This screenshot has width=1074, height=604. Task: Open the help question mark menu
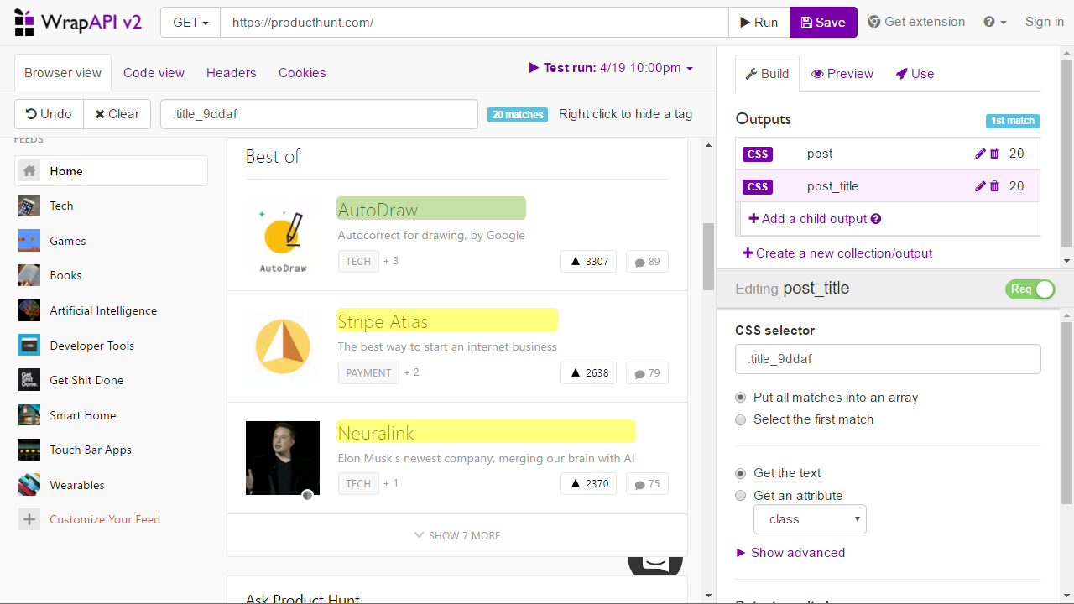coord(995,23)
